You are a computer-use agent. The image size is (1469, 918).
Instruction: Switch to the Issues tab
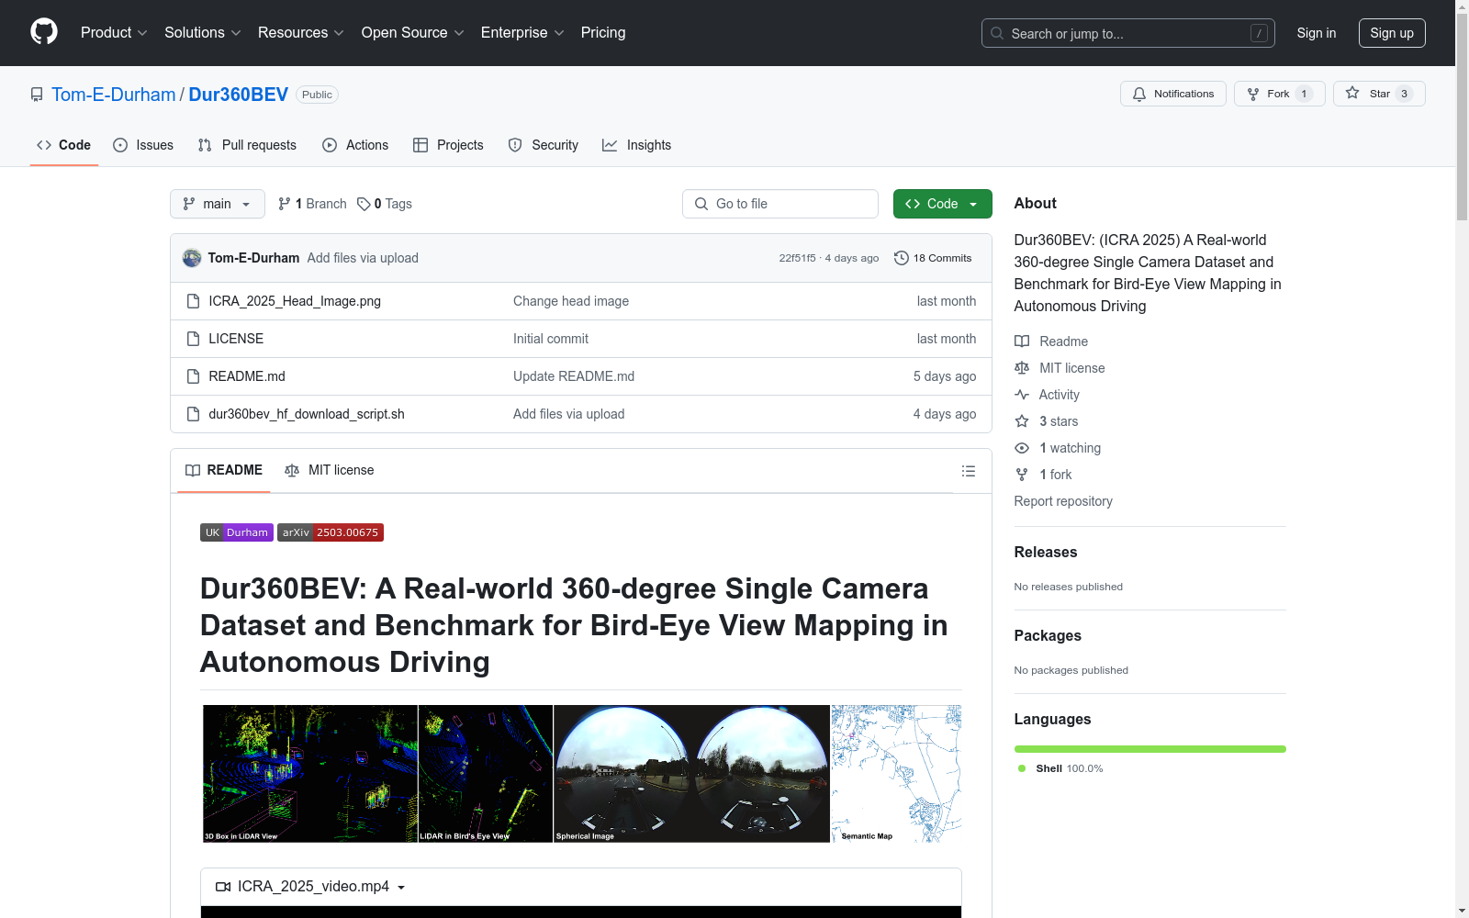coord(143,145)
